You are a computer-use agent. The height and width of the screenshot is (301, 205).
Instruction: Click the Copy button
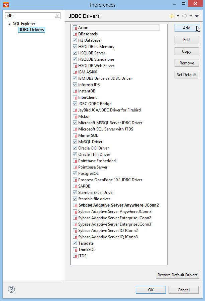pos(187,51)
